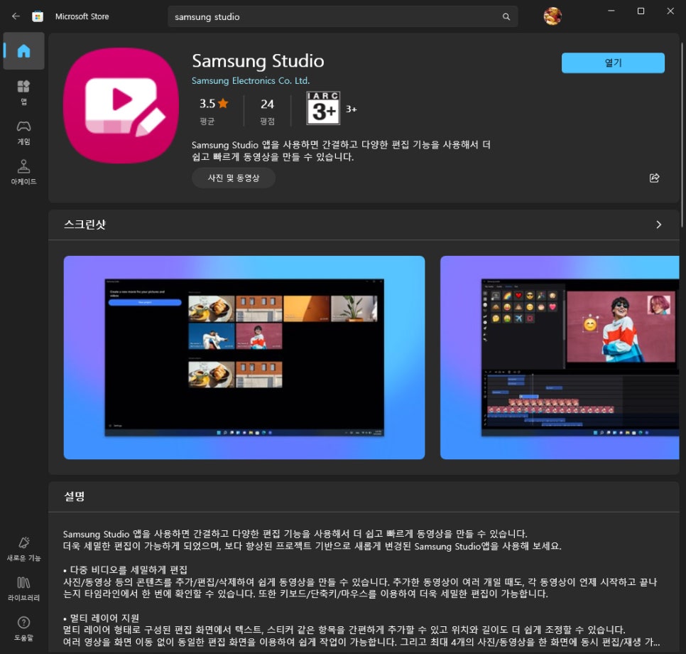Open the first screenshot showing project gallery
Screen dimensions: 686x654
click(244, 358)
